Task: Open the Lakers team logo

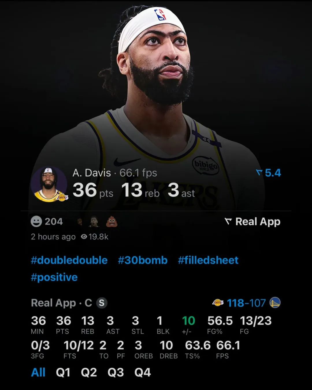Action: point(218,303)
